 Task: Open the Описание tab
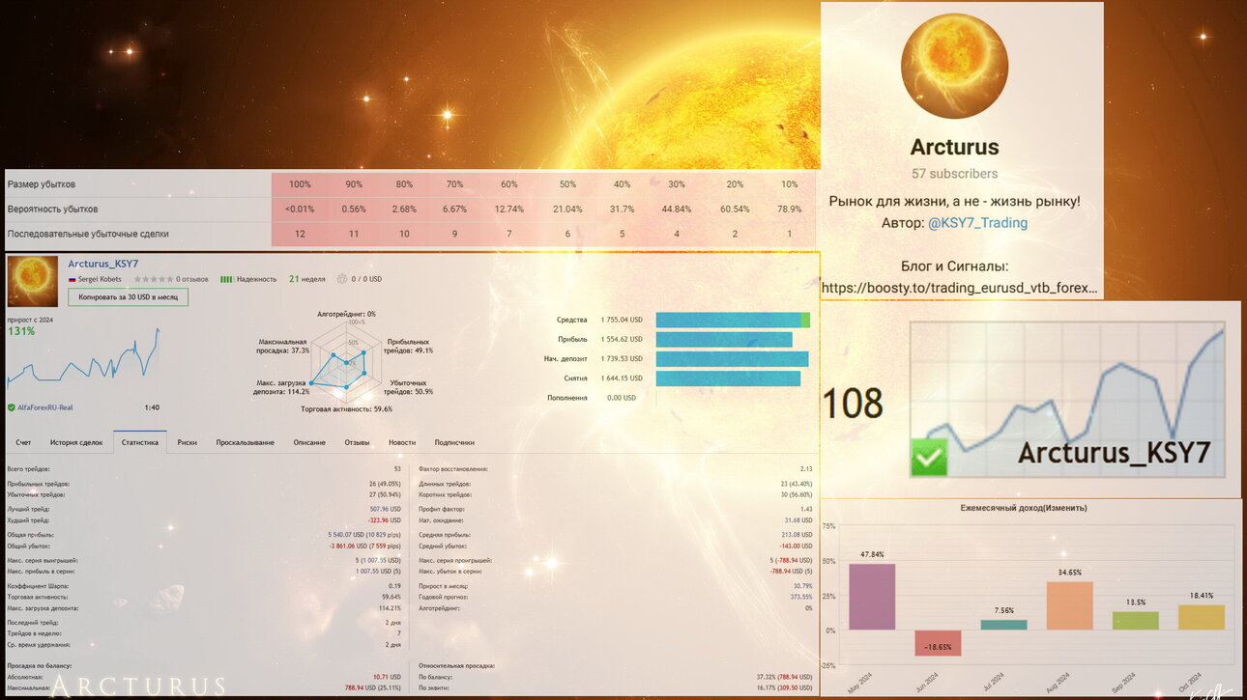(x=309, y=442)
